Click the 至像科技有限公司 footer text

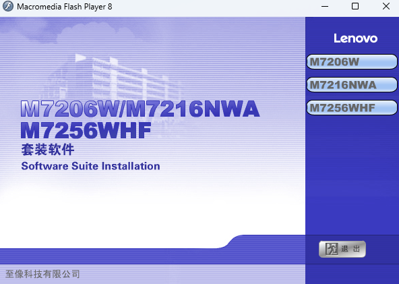pos(42,274)
